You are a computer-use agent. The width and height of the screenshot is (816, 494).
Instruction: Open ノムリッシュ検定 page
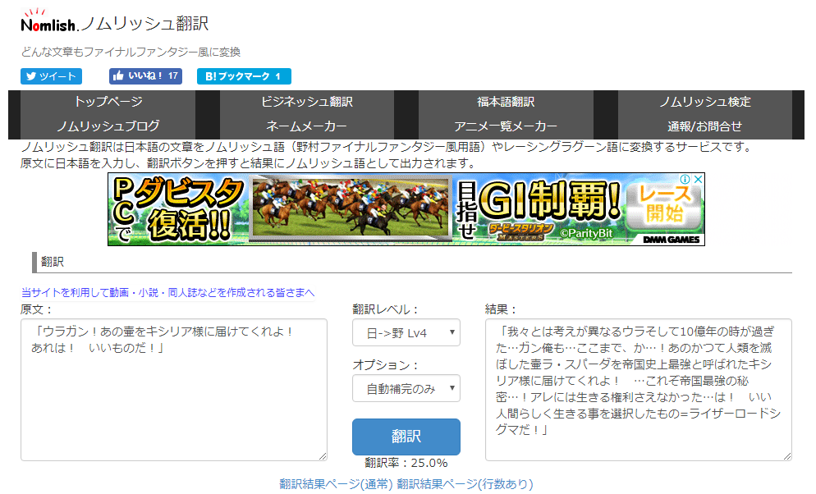(704, 102)
